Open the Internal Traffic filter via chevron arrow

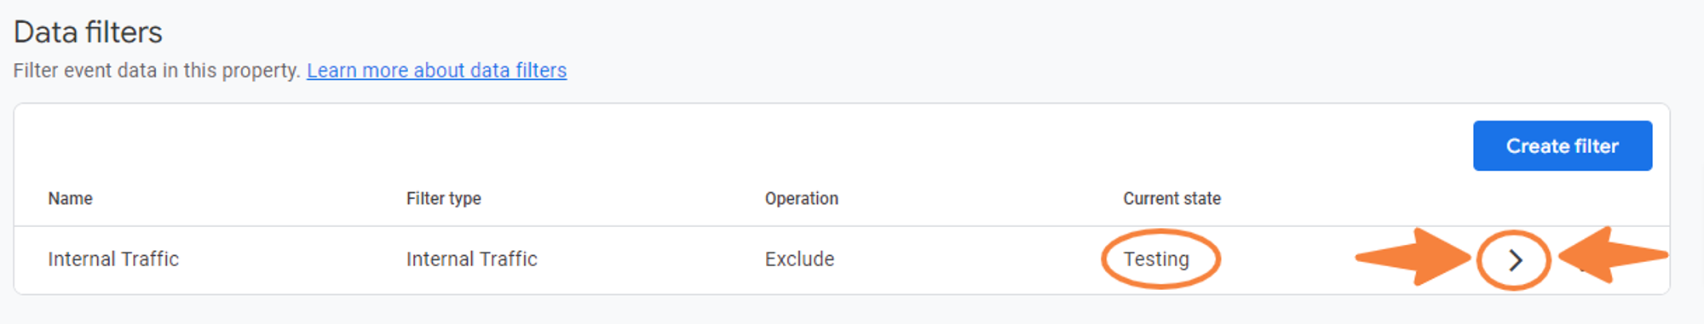[x=1515, y=260]
